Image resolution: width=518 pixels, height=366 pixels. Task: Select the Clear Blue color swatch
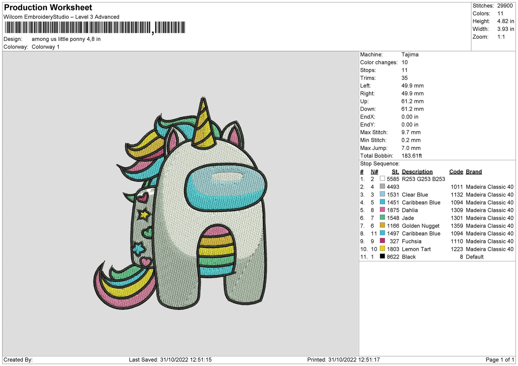(x=382, y=194)
